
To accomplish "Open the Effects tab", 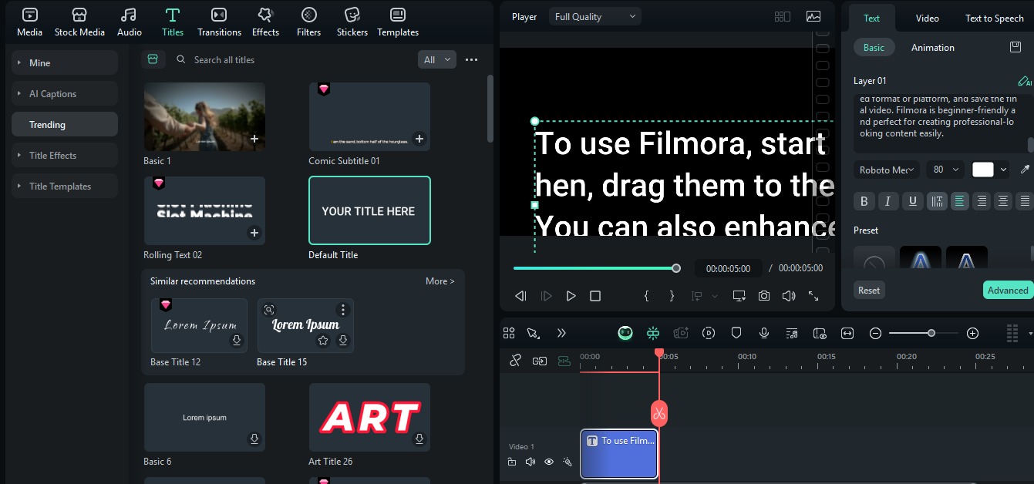I will tap(265, 22).
